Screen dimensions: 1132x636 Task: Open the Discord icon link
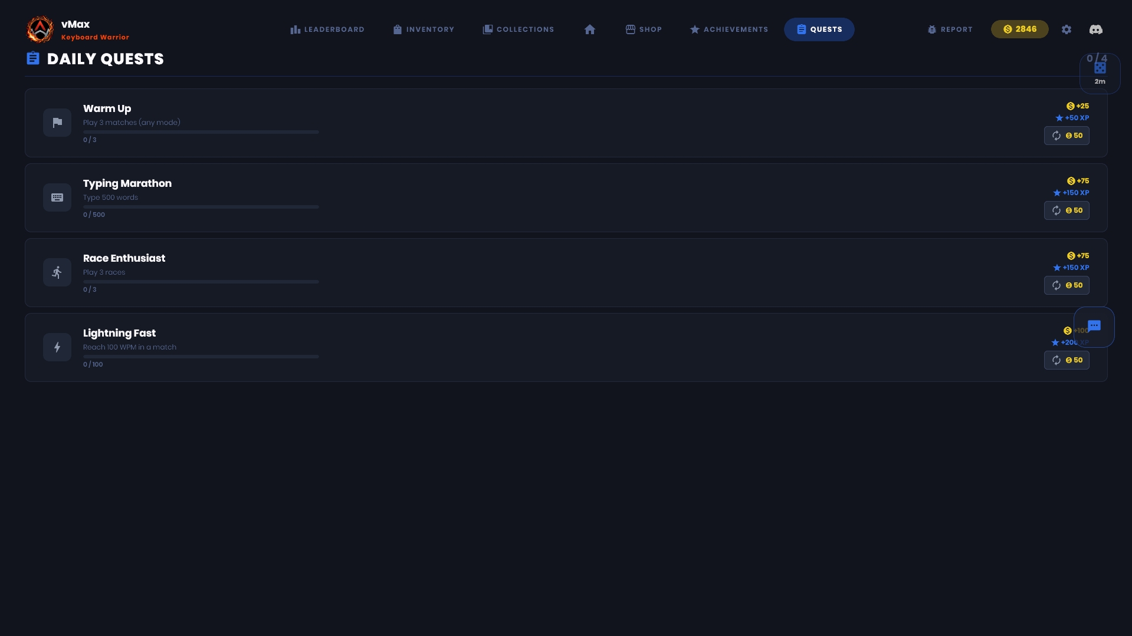1095,29
